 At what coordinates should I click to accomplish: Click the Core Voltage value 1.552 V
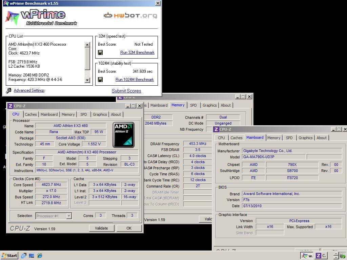[x=94, y=144]
